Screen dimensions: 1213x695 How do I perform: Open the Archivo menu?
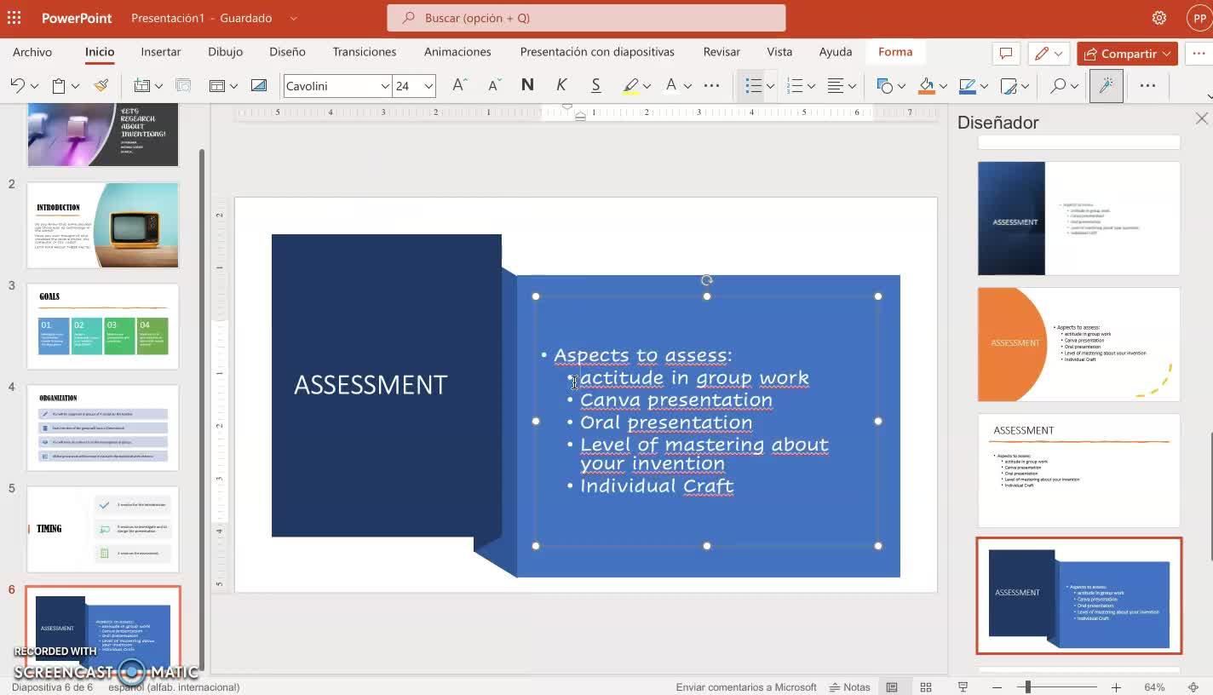(x=32, y=52)
